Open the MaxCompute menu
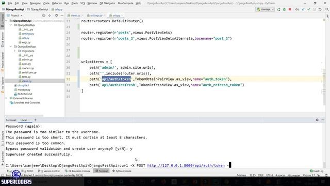 pyautogui.click(x=125, y=4)
